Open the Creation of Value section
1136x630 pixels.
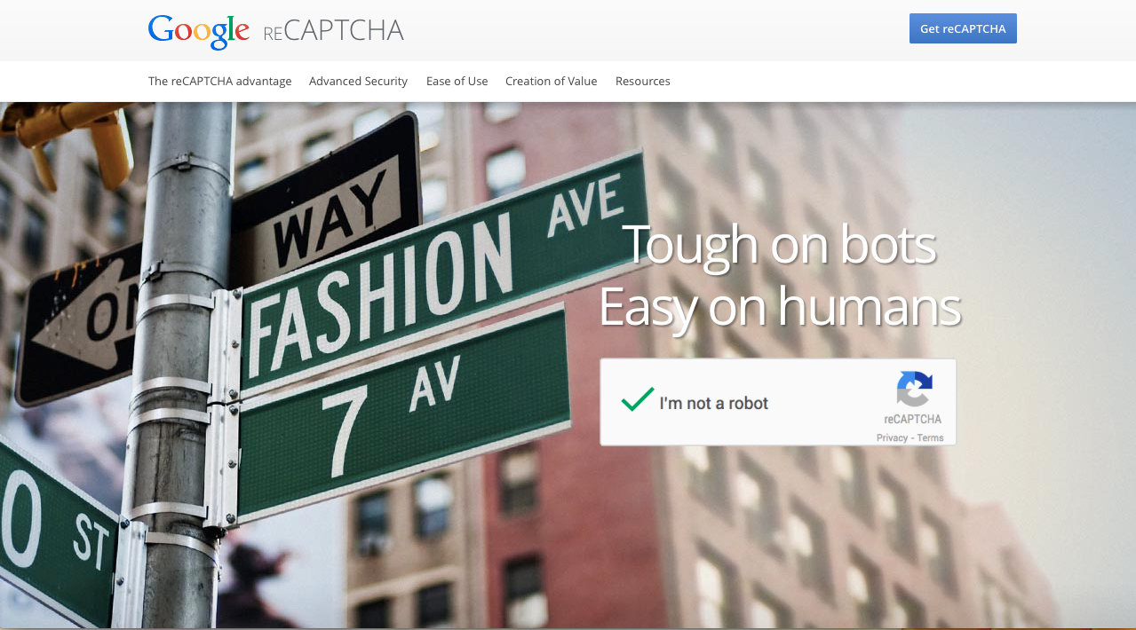[551, 81]
